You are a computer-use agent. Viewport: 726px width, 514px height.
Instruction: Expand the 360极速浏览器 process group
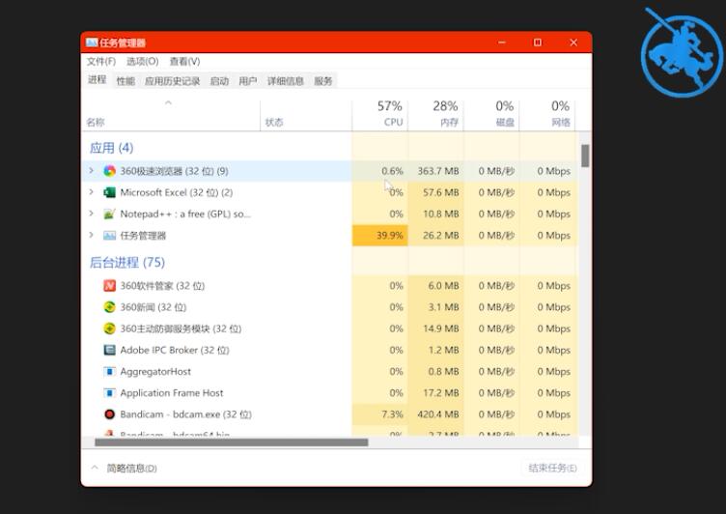point(91,171)
